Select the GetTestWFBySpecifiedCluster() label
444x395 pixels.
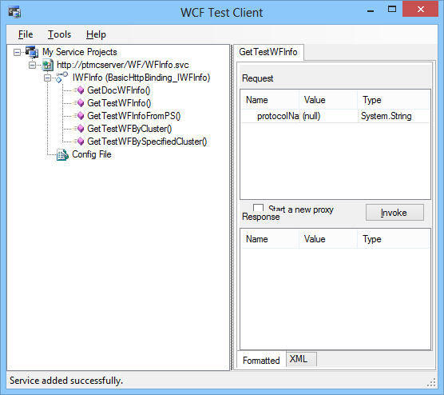pyautogui.click(x=147, y=142)
